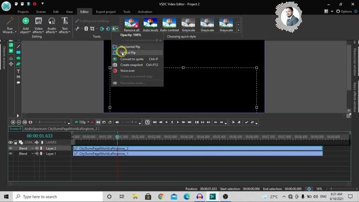Open the Text effects menu

coord(65,25)
